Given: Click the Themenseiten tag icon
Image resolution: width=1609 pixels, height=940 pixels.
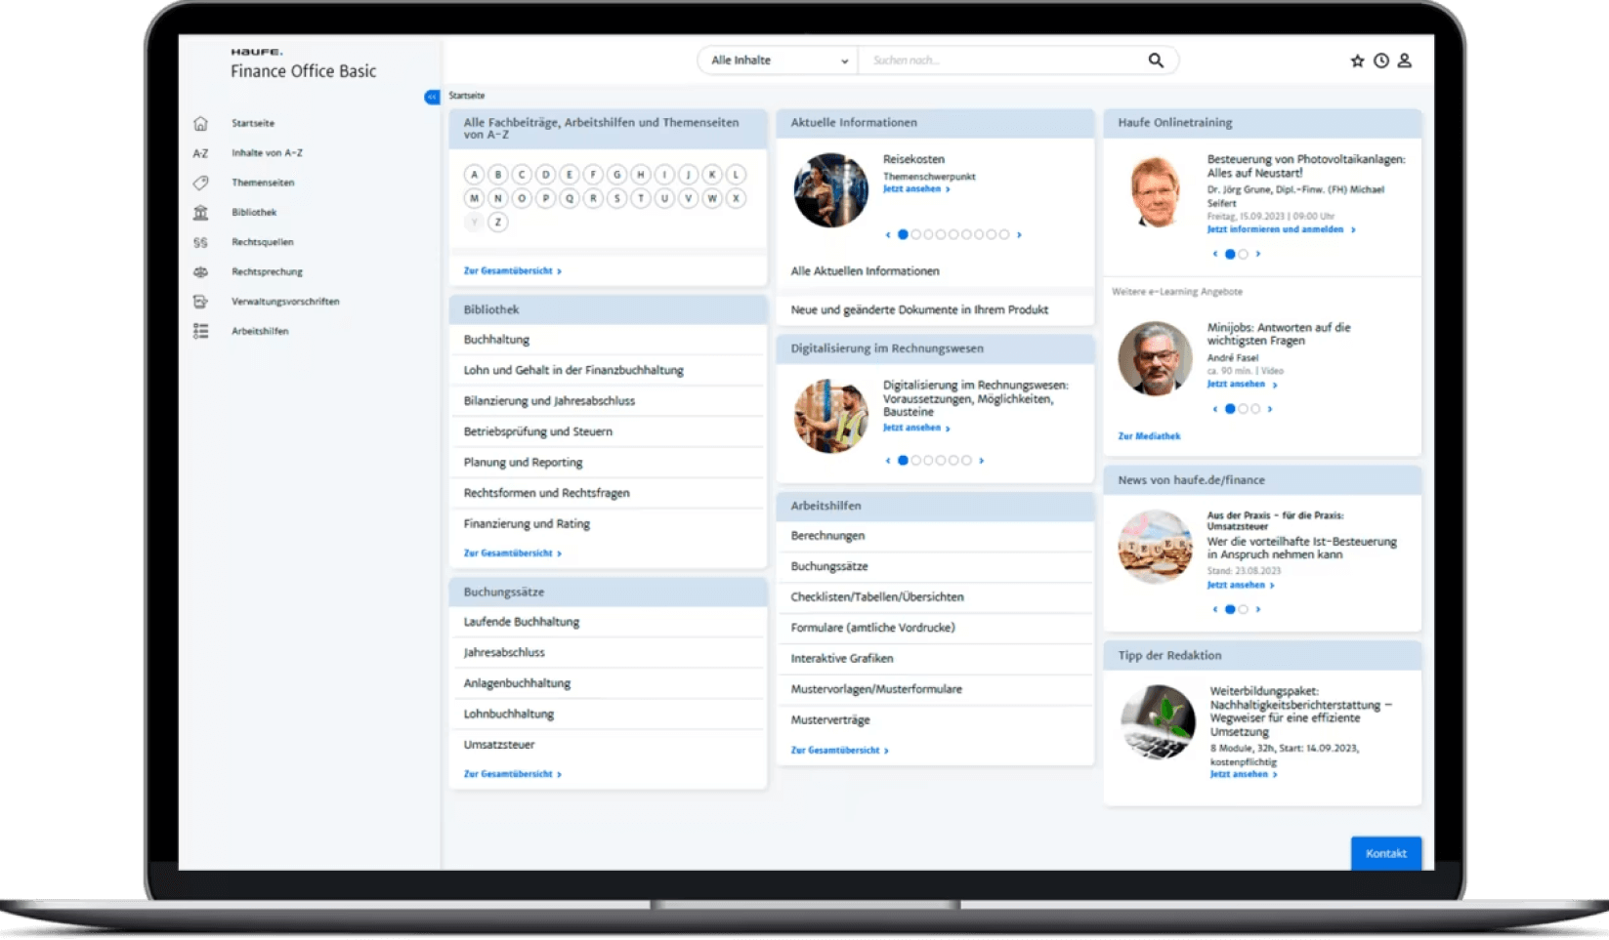Looking at the screenshot, I should click(x=200, y=183).
